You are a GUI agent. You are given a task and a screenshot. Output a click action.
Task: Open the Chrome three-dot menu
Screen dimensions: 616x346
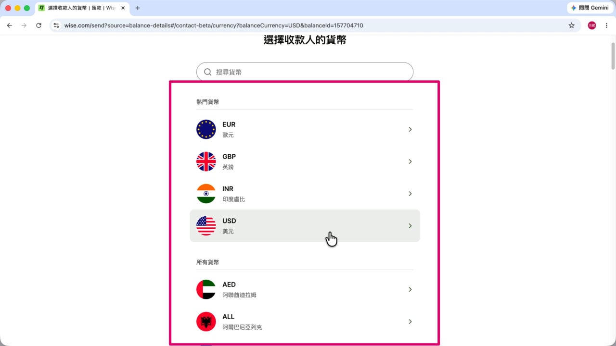[606, 25]
